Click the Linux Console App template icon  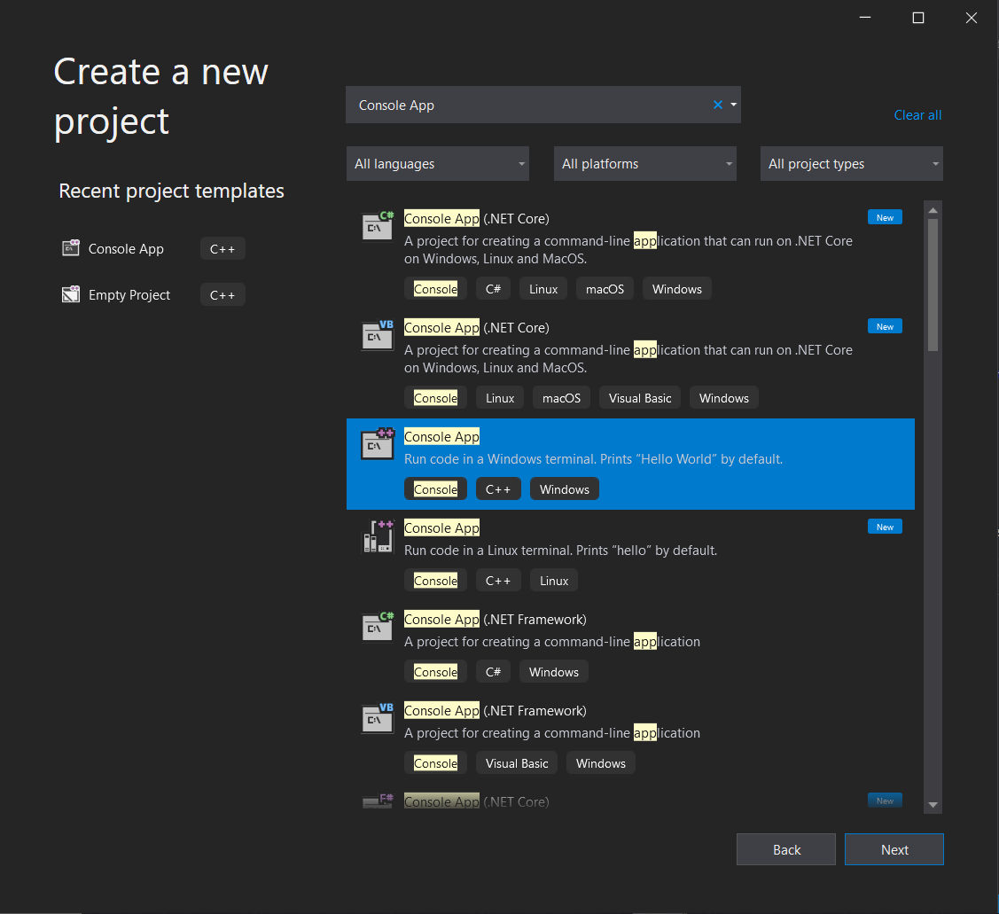377,535
